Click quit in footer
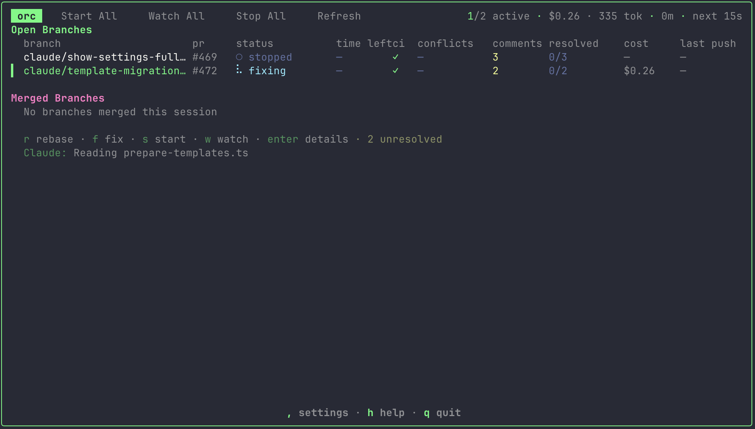Image resolution: width=755 pixels, height=429 pixels. [x=442, y=413]
